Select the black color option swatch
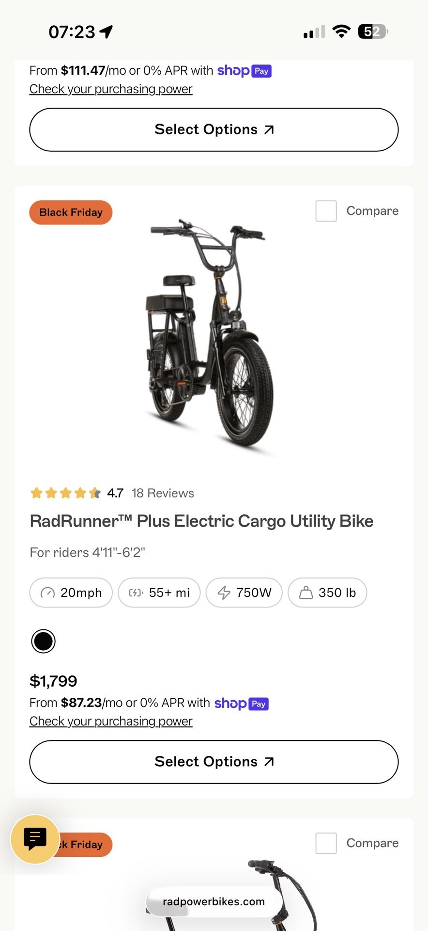Screen dimensions: 428x931 click(x=43, y=641)
